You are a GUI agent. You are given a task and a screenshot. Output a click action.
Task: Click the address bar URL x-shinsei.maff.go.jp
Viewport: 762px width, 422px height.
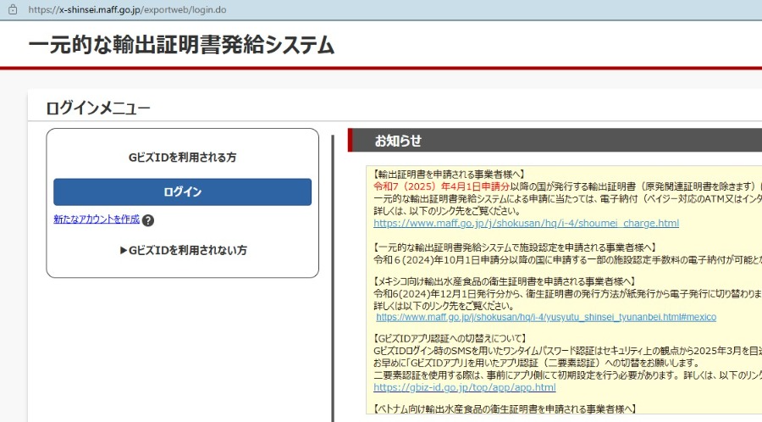(x=127, y=9)
